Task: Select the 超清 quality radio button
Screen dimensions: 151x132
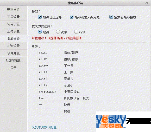Action: coord(40,32)
